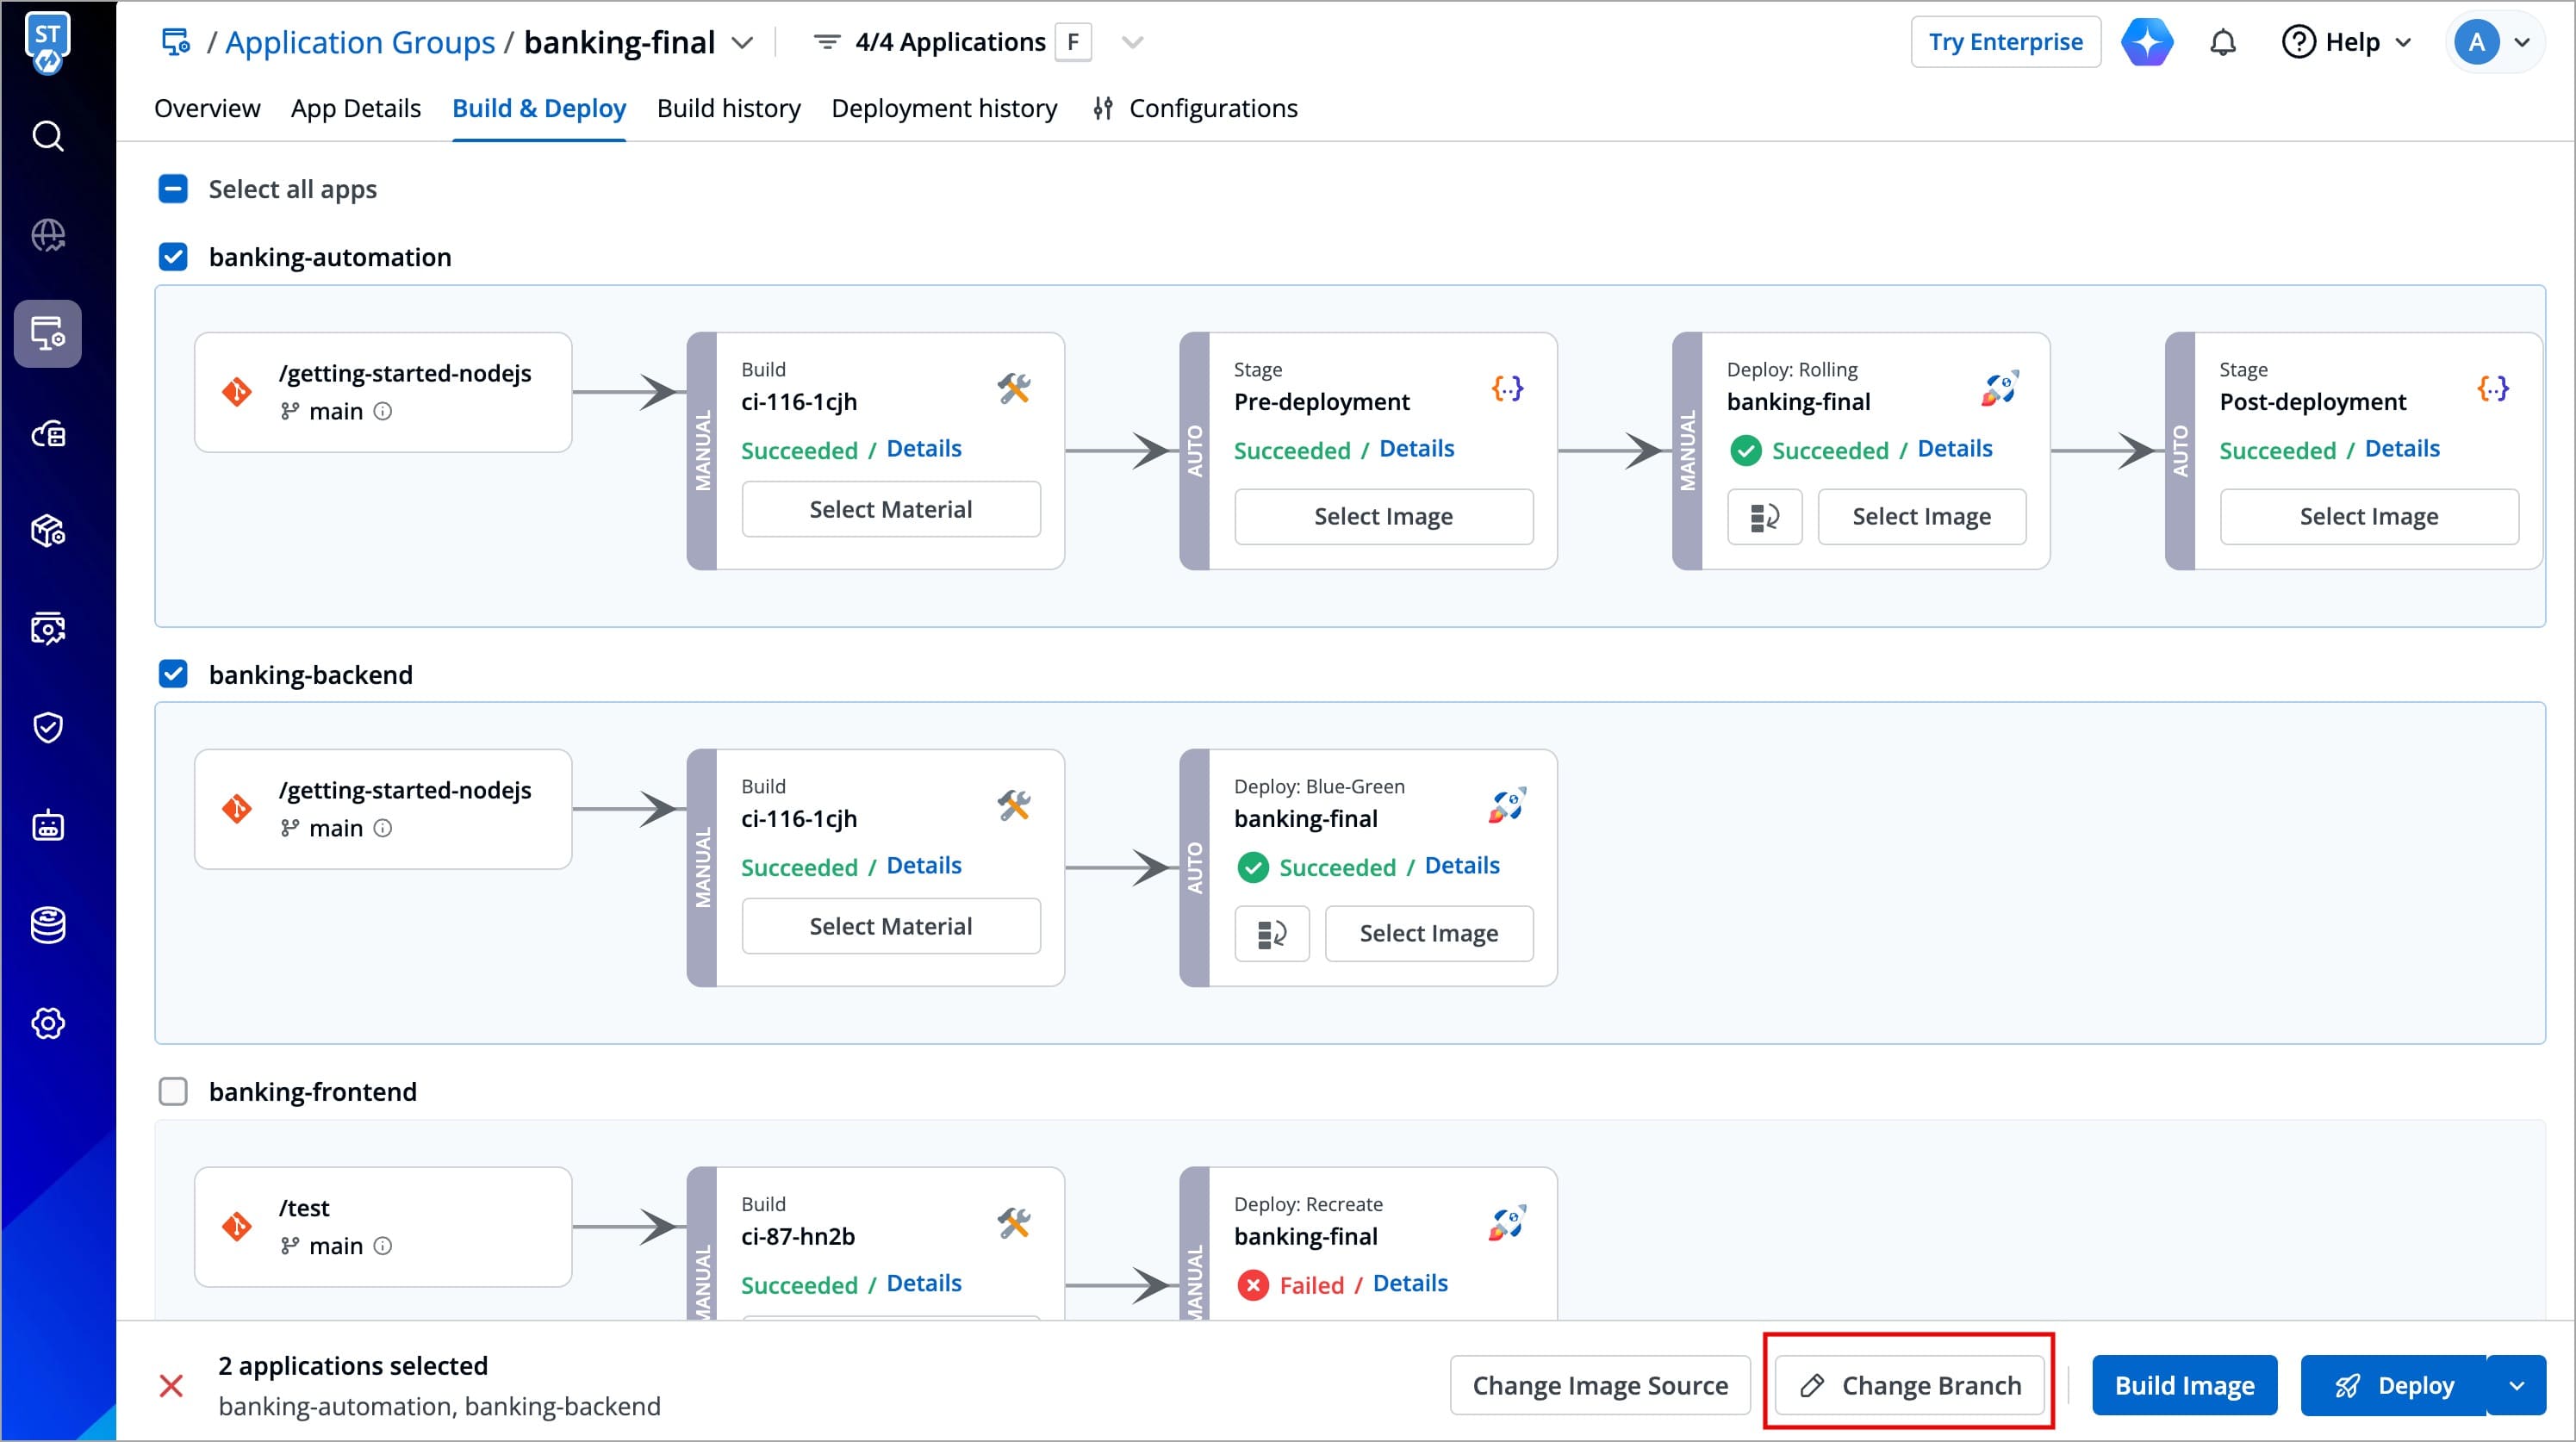
Task: Click the info icon beside /test main branch
Action: coord(383,1246)
